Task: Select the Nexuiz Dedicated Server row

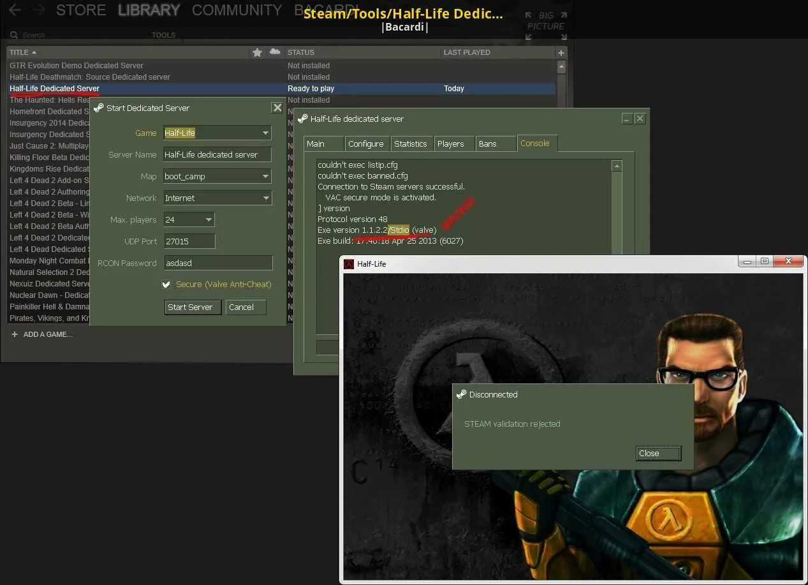Action: (x=50, y=284)
